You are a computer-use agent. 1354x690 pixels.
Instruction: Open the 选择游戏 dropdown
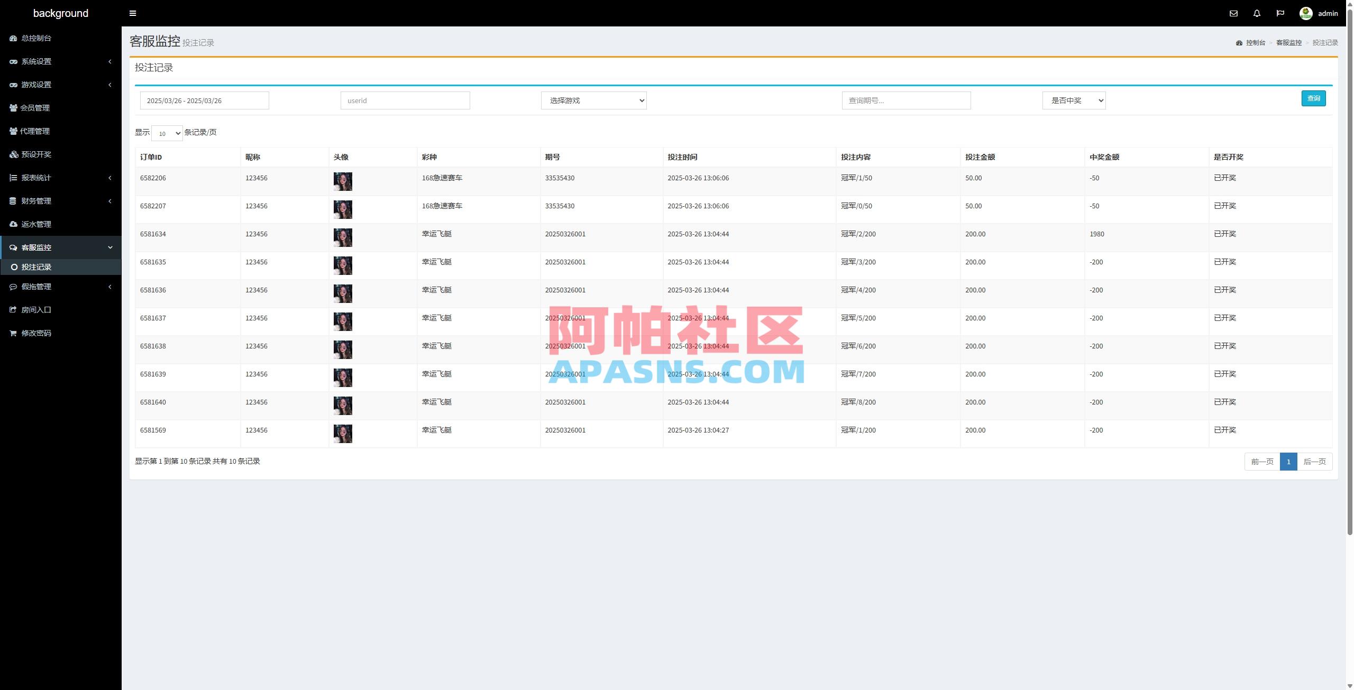point(593,100)
